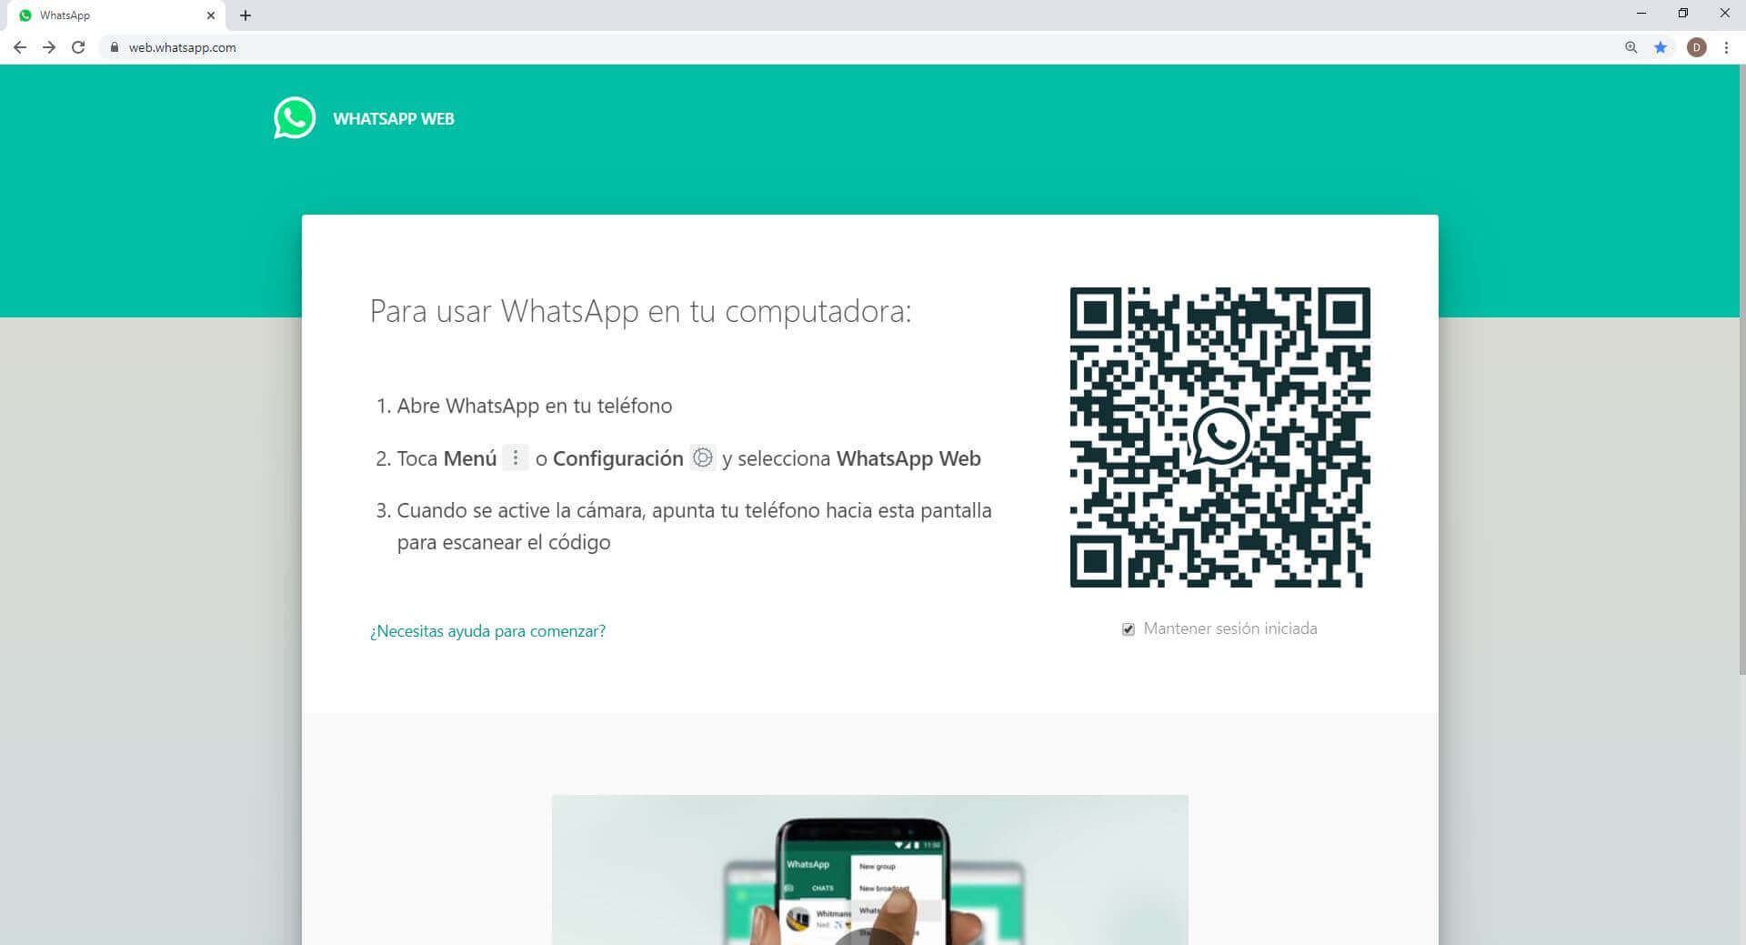Open the D profile avatar

click(x=1697, y=47)
